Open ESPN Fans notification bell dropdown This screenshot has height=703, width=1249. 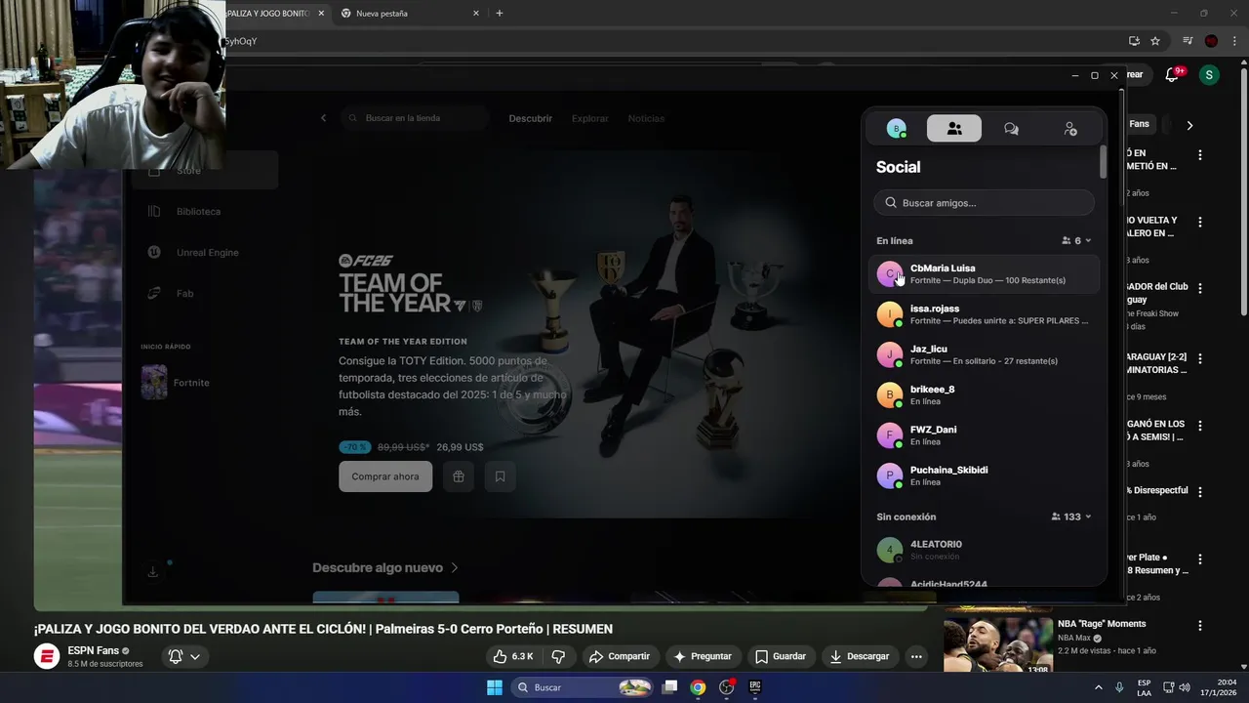tap(184, 656)
